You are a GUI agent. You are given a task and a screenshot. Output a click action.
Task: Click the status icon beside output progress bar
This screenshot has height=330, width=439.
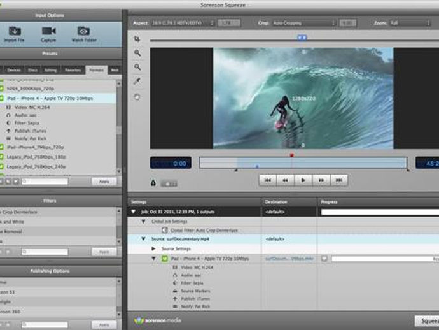[324, 259]
